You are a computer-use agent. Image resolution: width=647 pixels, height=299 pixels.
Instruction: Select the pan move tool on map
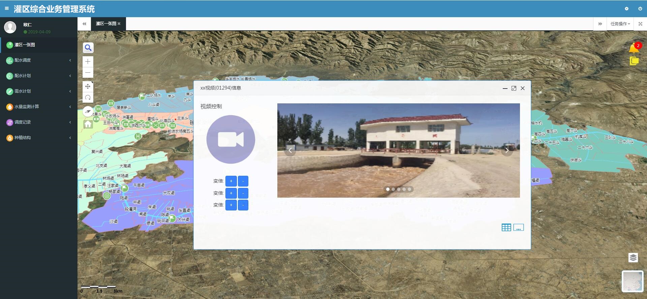coord(88,87)
